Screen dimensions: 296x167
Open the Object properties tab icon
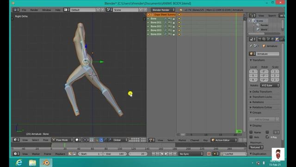[x=277, y=39]
